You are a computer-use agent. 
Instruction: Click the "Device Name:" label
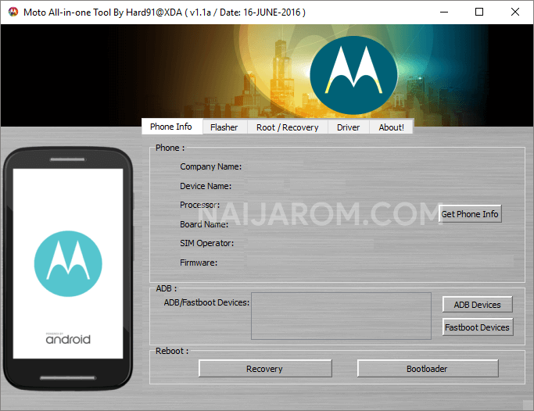point(206,186)
